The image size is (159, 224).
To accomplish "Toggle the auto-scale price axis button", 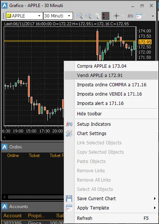I will [x=105, y=16].
